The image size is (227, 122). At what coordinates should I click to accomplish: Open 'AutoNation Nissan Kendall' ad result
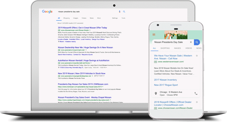point(84,60)
